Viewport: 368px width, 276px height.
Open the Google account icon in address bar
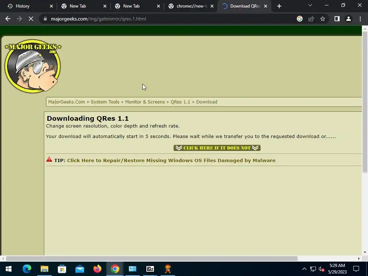point(300,19)
